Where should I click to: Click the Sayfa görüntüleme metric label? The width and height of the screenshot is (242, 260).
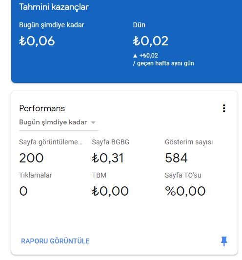point(51,142)
